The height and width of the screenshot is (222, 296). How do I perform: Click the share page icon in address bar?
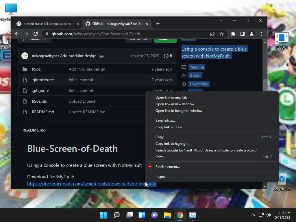click(x=212, y=34)
